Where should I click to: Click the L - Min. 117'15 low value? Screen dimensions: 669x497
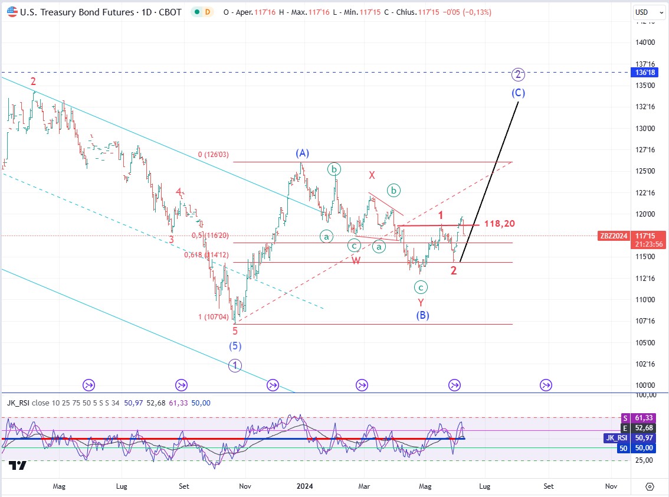coord(357,12)
